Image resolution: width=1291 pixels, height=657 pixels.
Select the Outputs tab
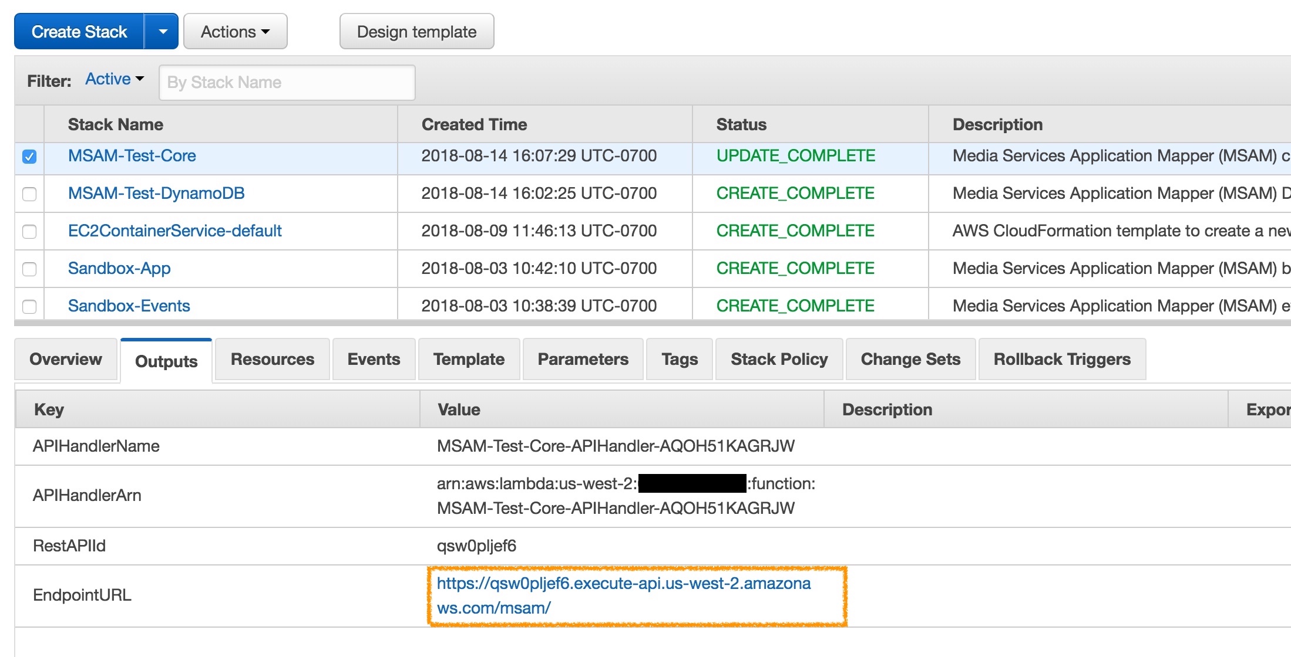(166, 361)
